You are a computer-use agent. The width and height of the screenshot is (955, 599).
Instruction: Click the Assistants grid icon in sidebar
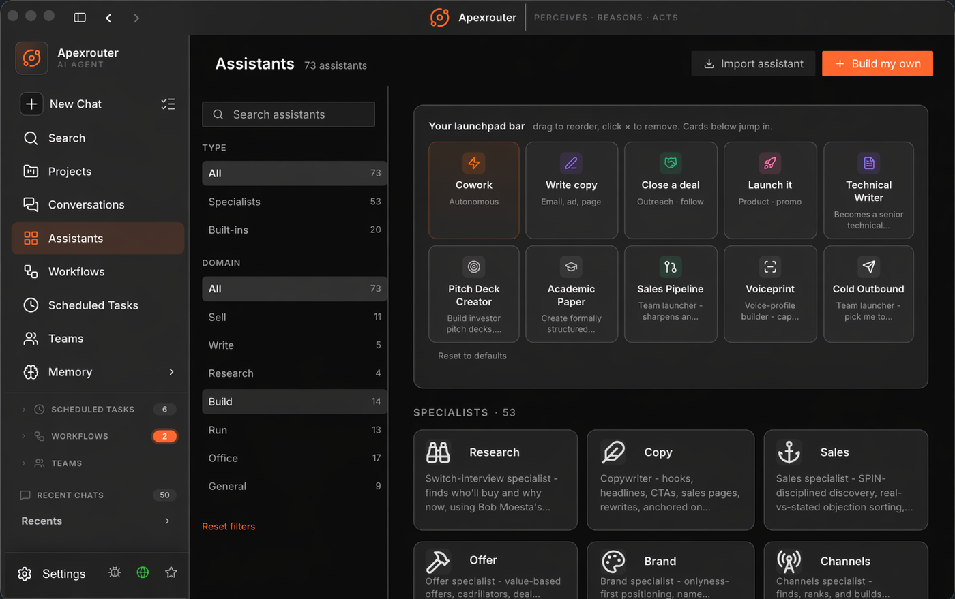pos(31,238)
